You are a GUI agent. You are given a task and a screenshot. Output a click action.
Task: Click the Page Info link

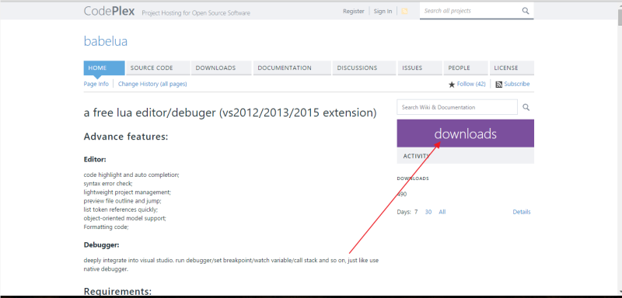click(96, 84)
